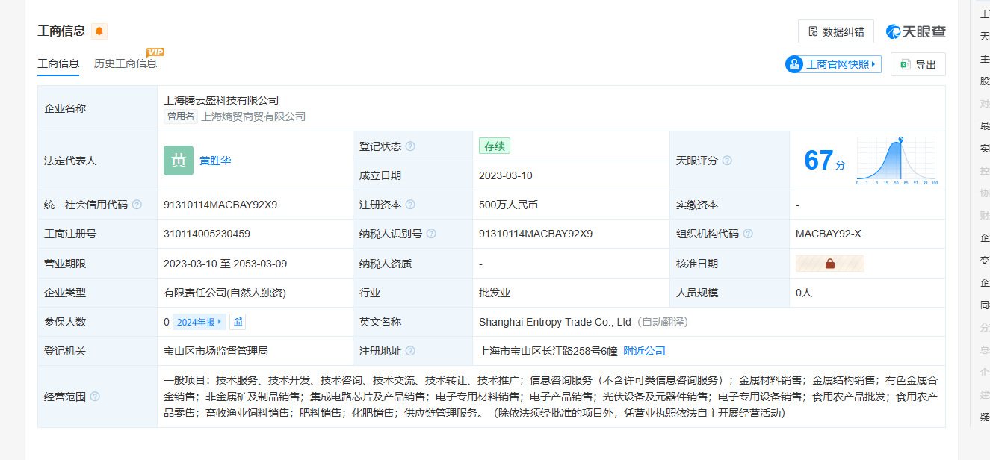Click registration authority 宝山区市场监督管理局
Screen dimensions: 990x460
[216, 351]
